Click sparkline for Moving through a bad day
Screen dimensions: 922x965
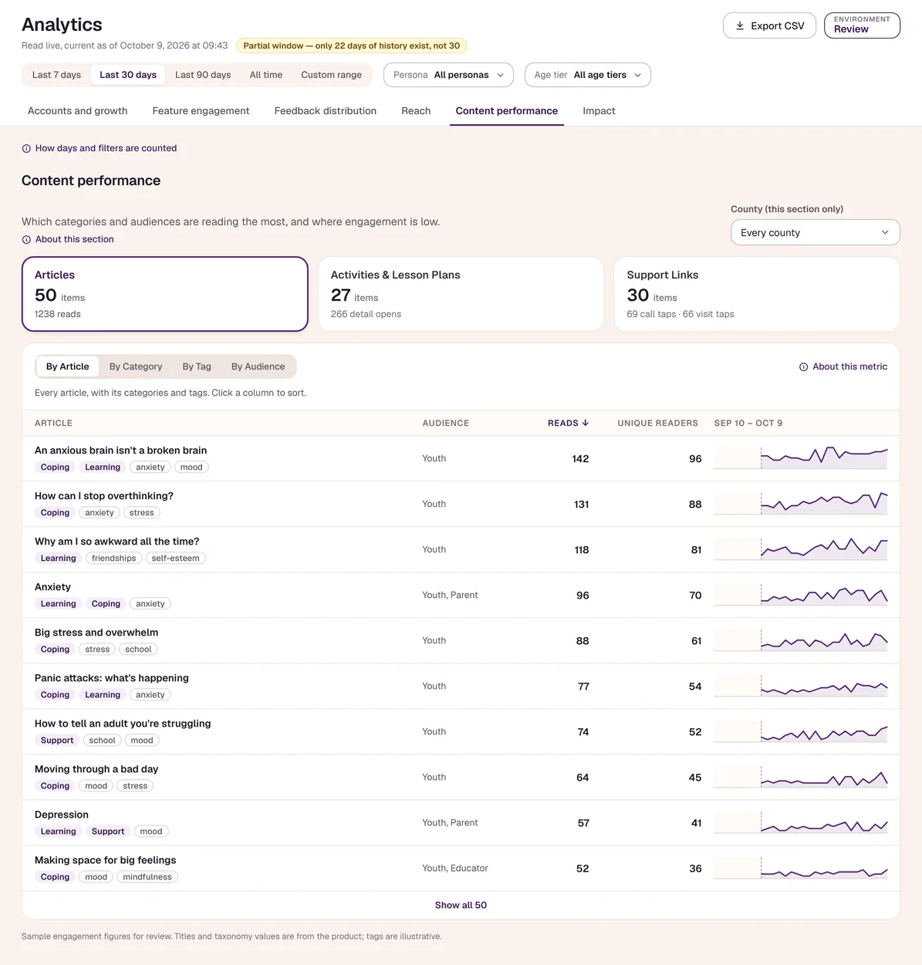tap(801, 776)
